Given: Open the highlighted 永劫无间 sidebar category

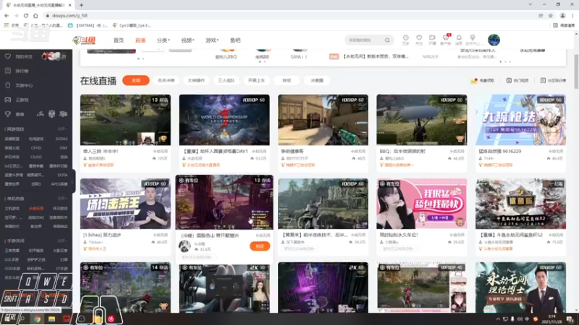Looking at the screenshot, I should tap(35, 209).
